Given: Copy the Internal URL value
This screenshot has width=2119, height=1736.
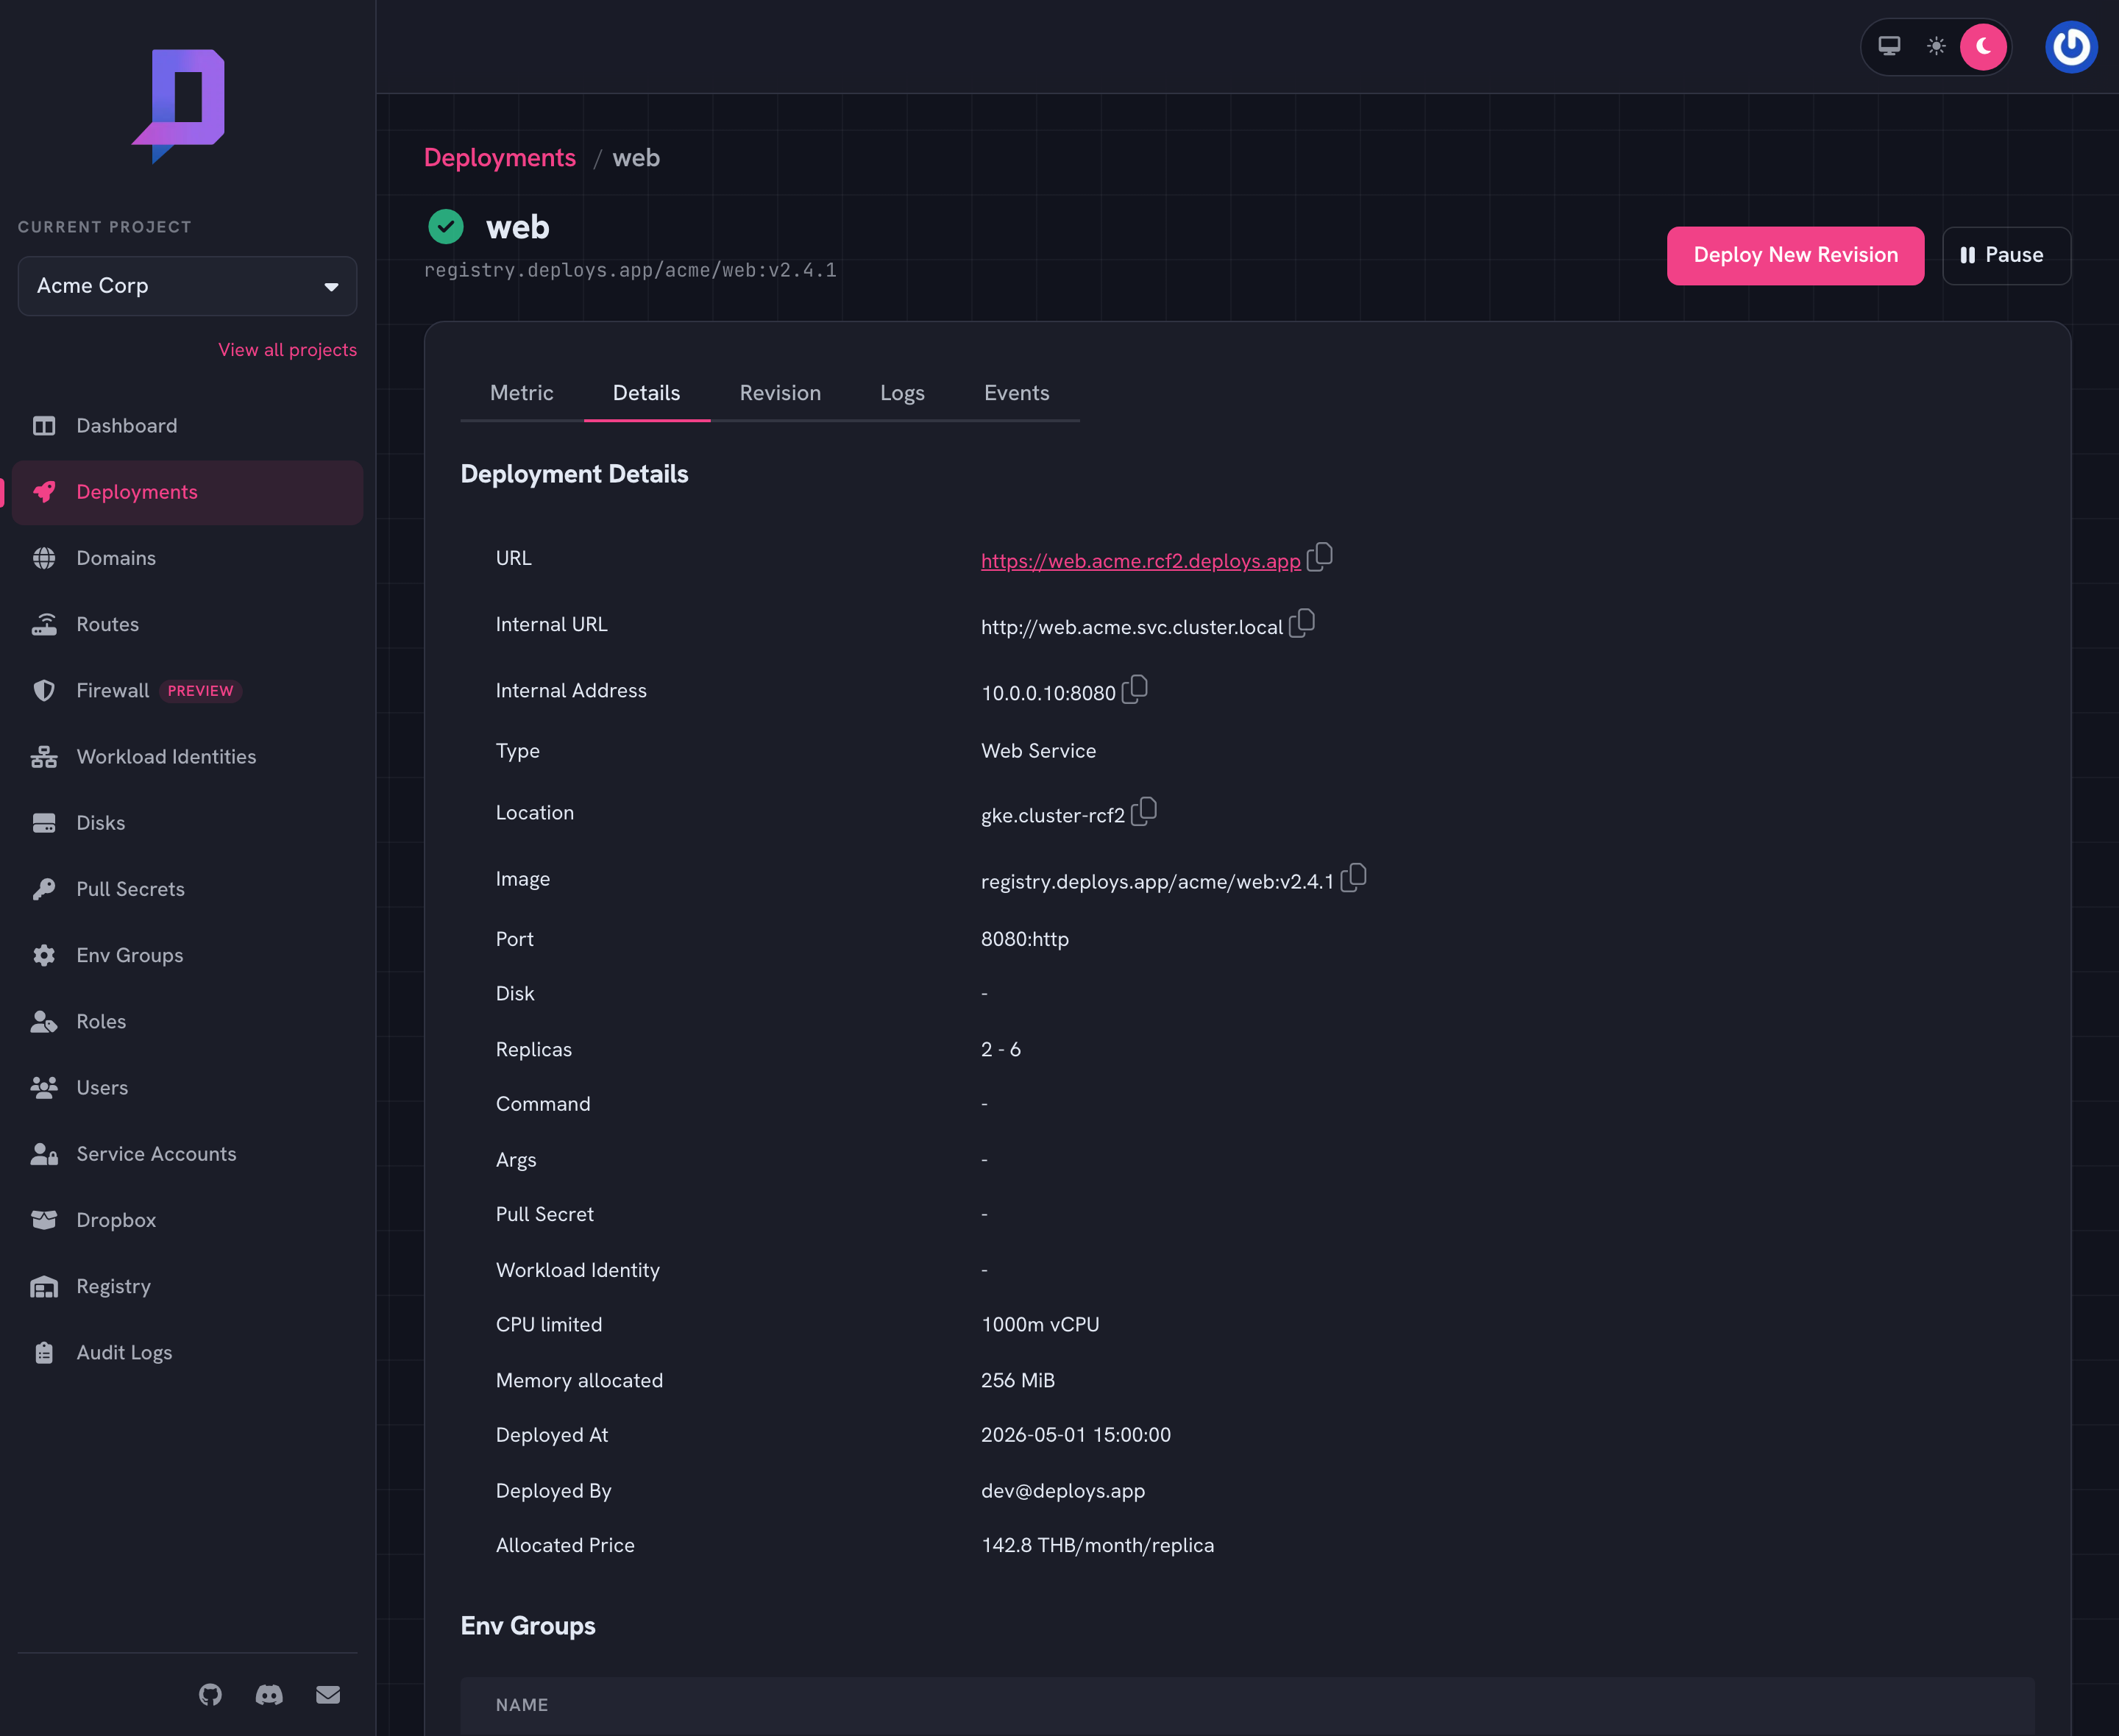Looking at the screenshot, I should point(1302,622).
